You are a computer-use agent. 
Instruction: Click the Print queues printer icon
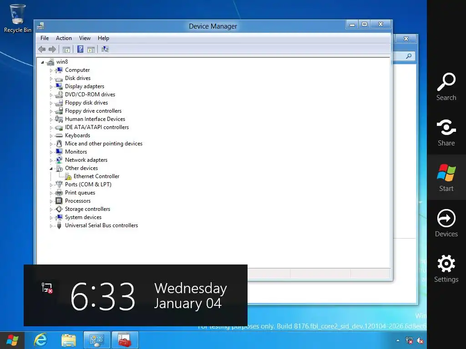click(59, 193)
